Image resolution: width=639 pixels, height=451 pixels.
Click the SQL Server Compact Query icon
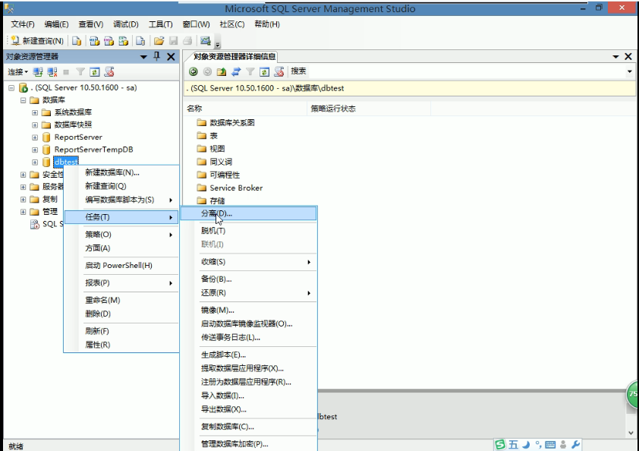[x=140, y=41]
